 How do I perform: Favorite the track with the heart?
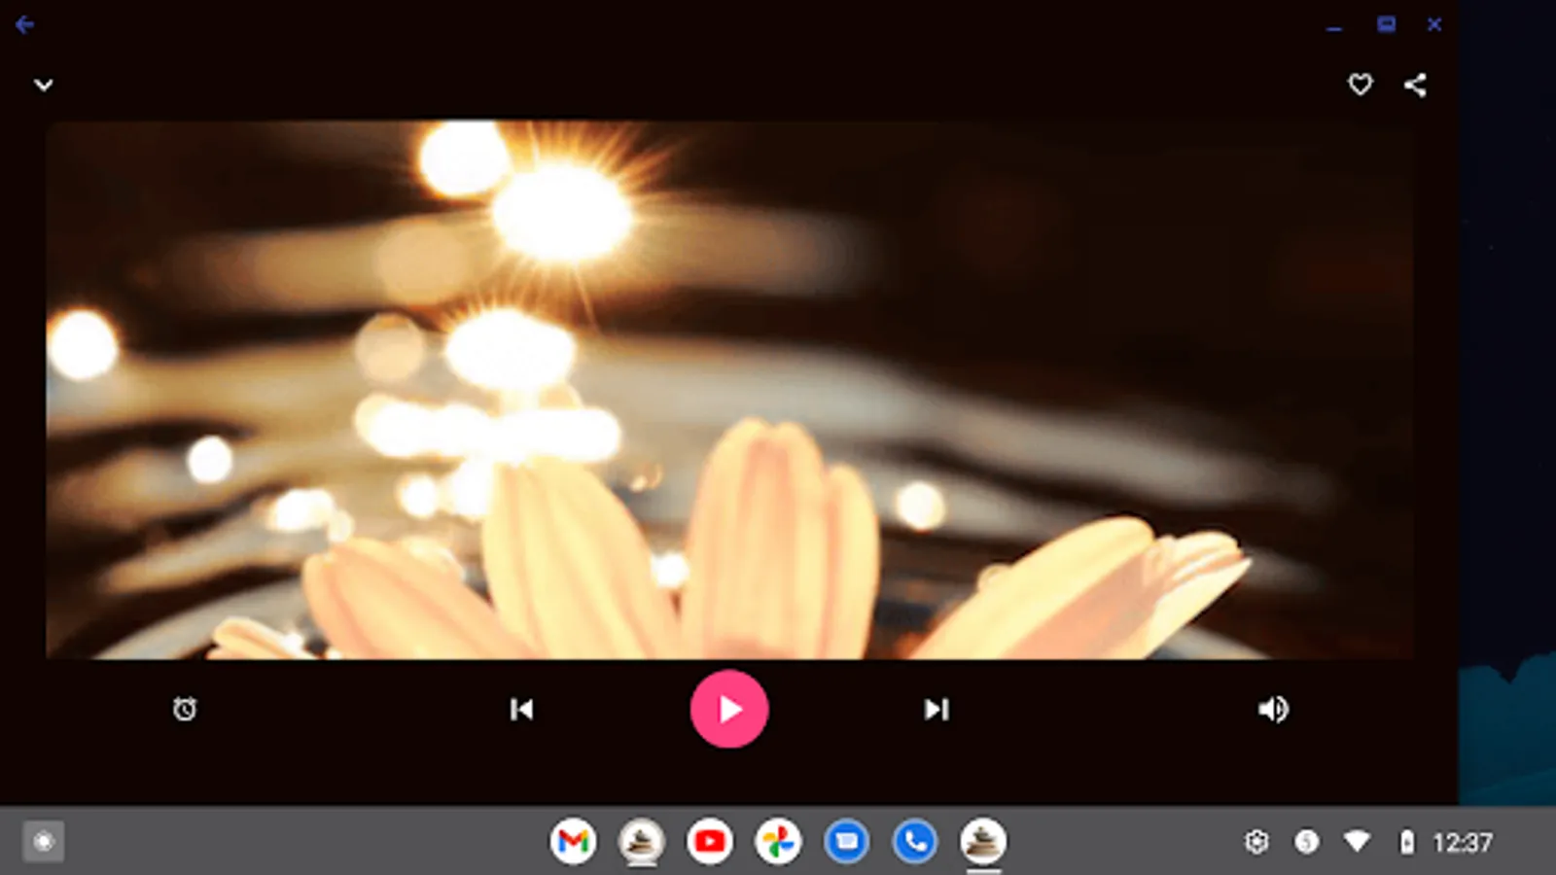[1360, 86]
